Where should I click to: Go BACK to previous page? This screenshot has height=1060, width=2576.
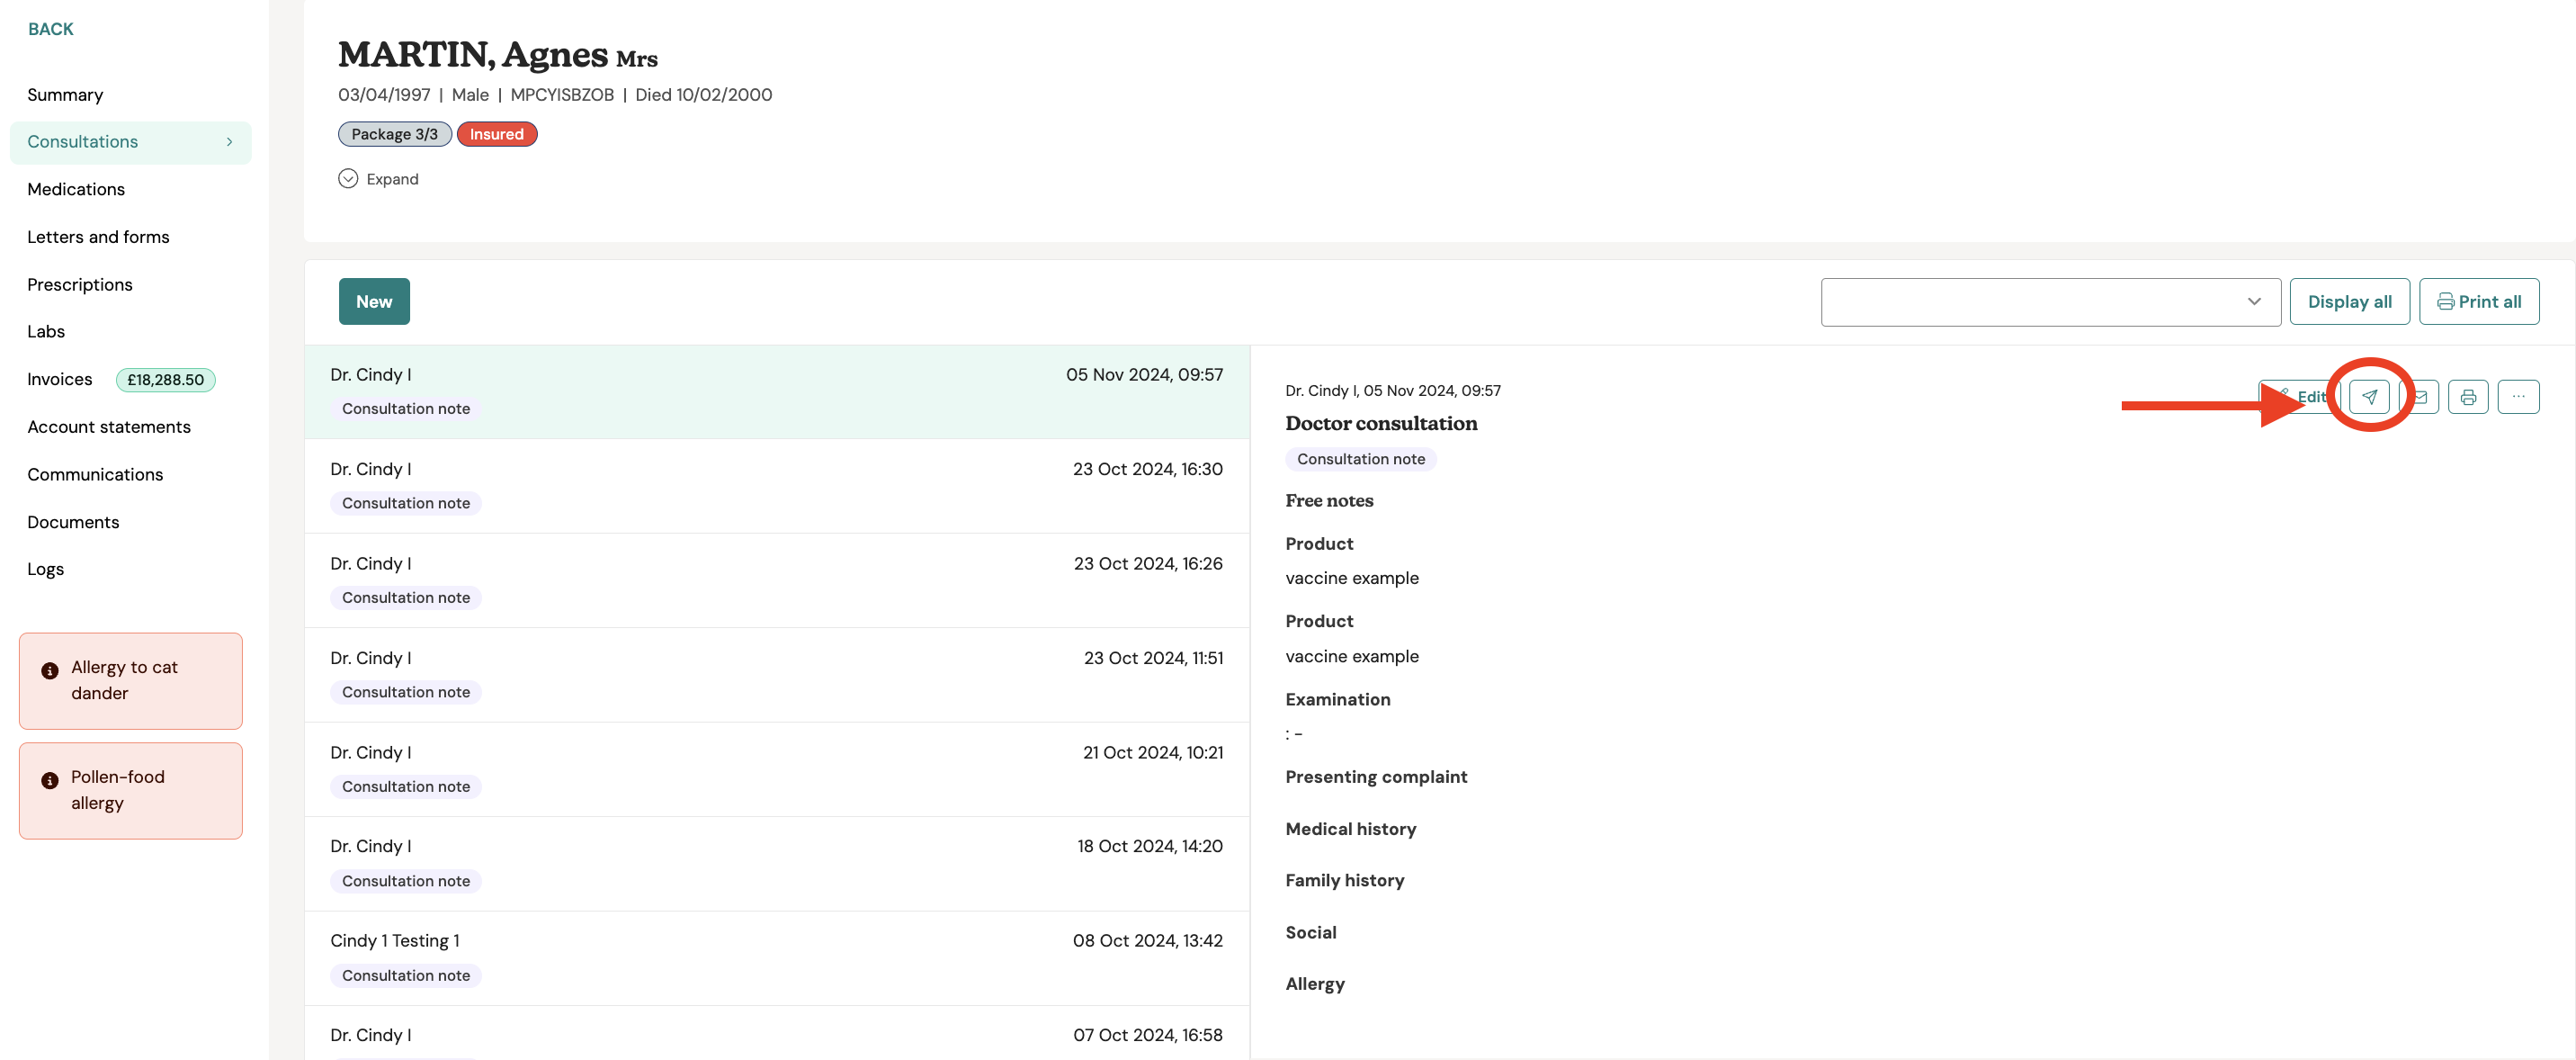point(51,29)
